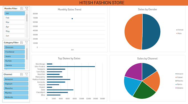
Task: Filter by Footwear category
Action: click(14, 52)
